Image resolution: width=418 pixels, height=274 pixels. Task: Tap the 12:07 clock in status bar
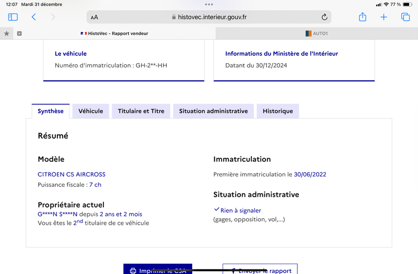(x=11, y=4)
